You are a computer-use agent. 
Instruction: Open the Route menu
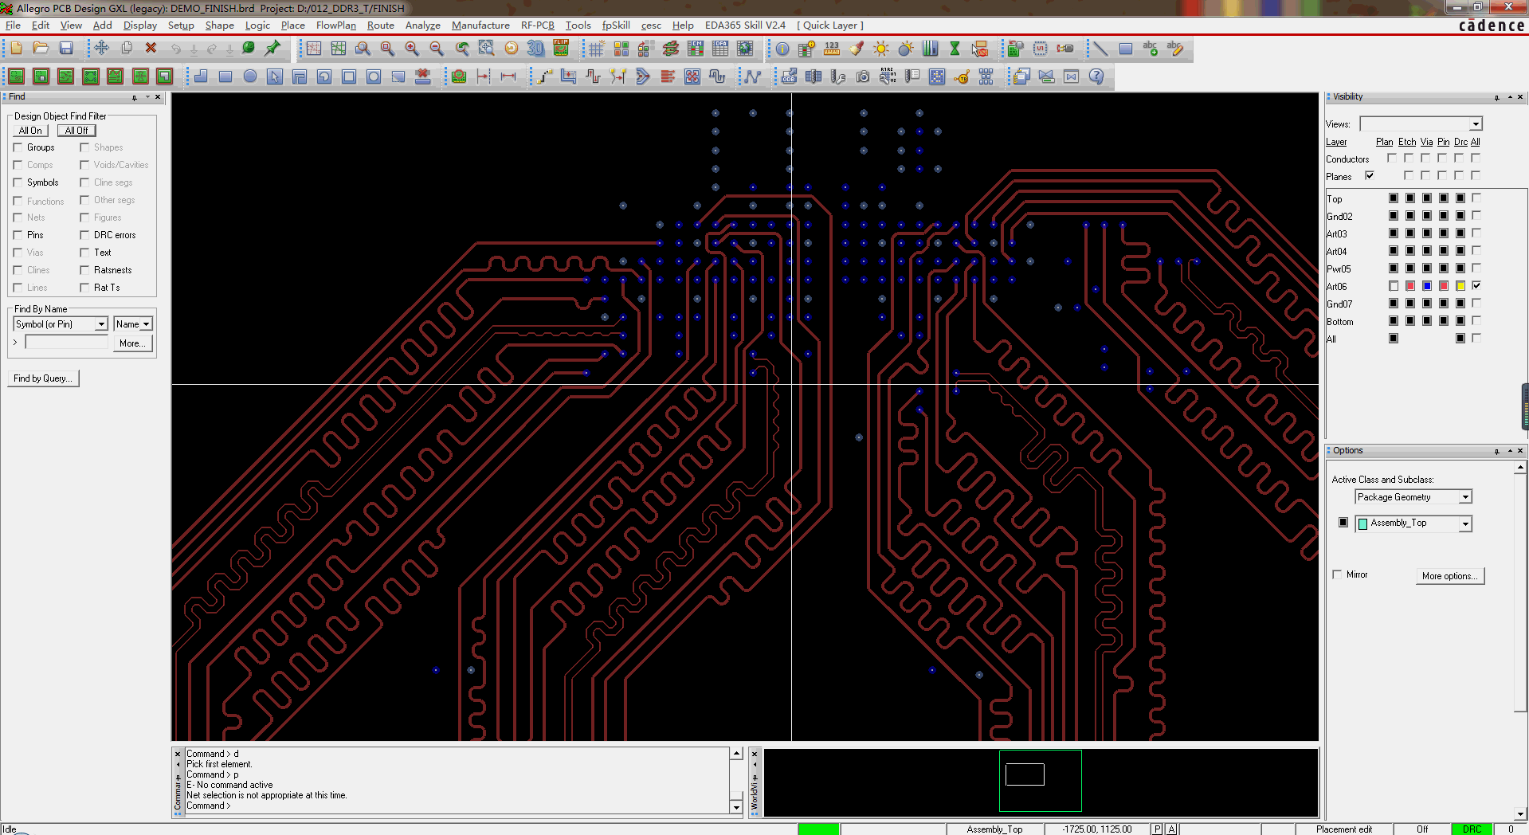380,25
